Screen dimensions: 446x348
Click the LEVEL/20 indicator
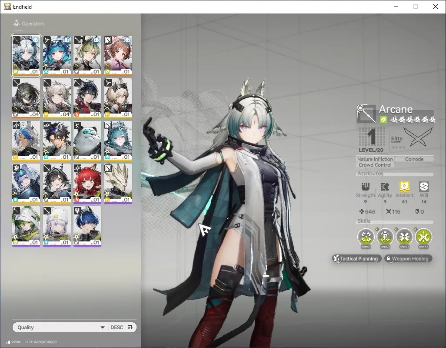pos(371,150)
